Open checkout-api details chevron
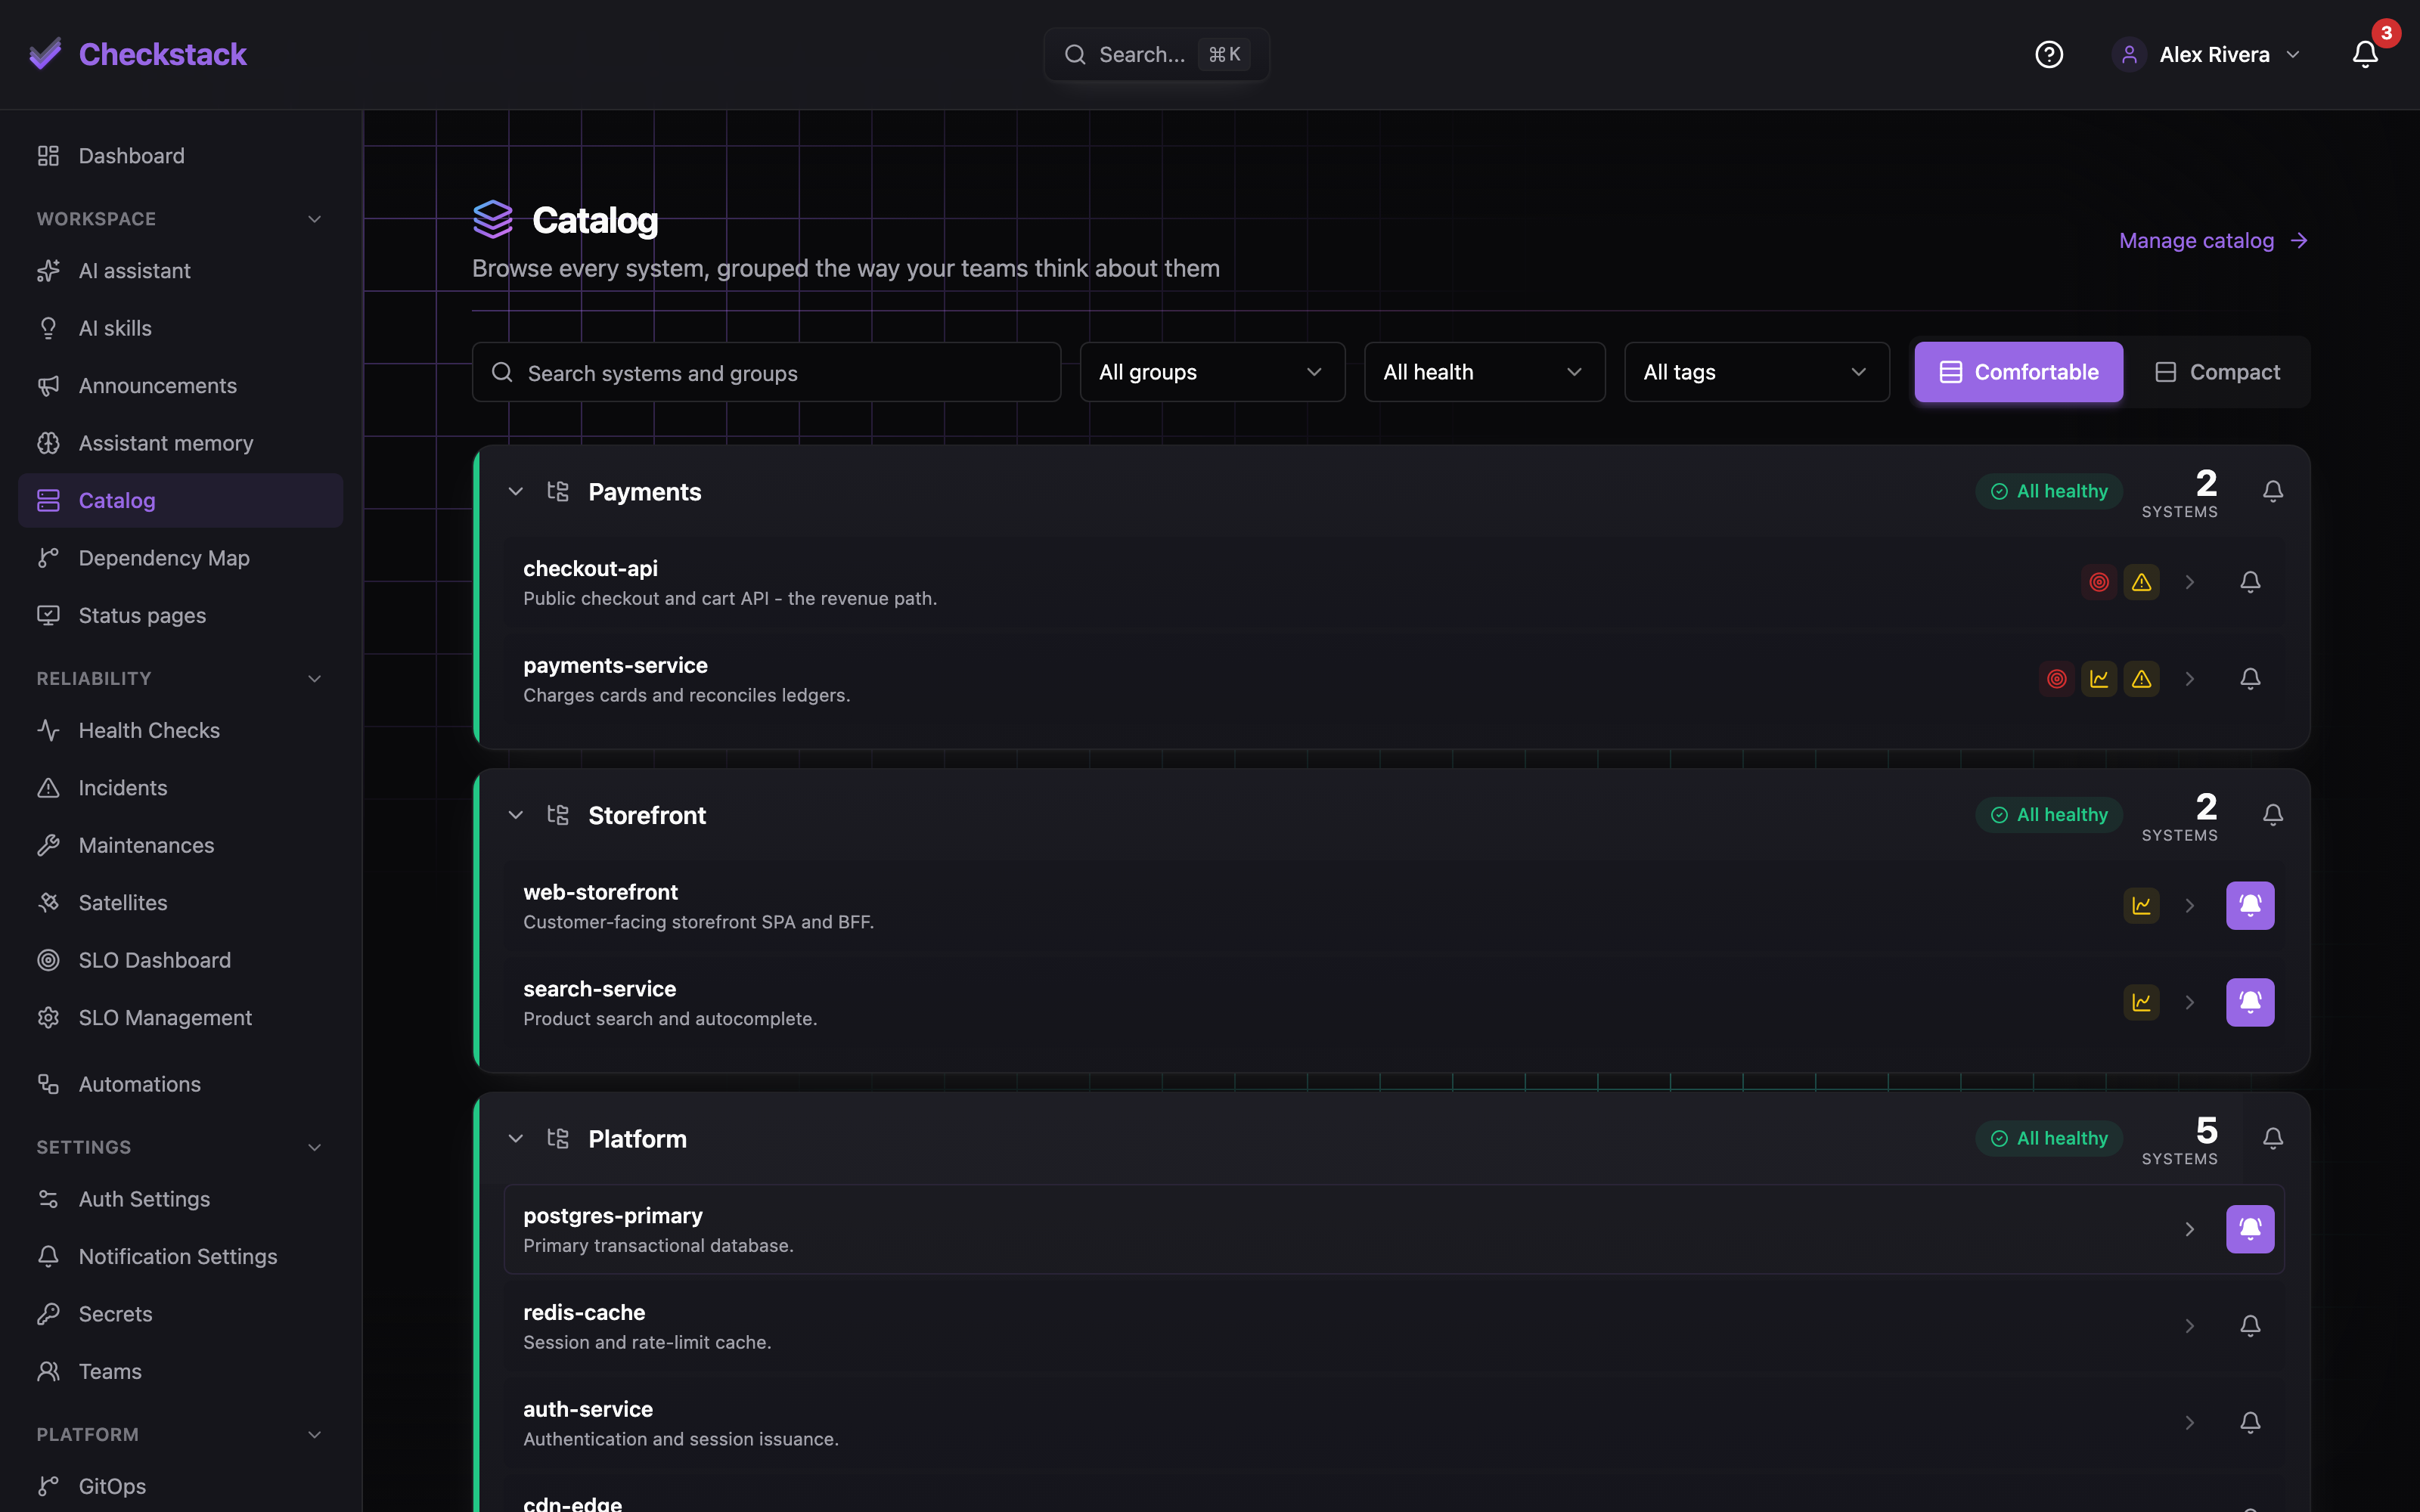 pyautogui.click(x=2190, y=582)
